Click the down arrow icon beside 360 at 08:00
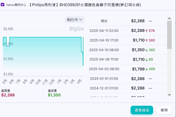 [x=147, y=50]
